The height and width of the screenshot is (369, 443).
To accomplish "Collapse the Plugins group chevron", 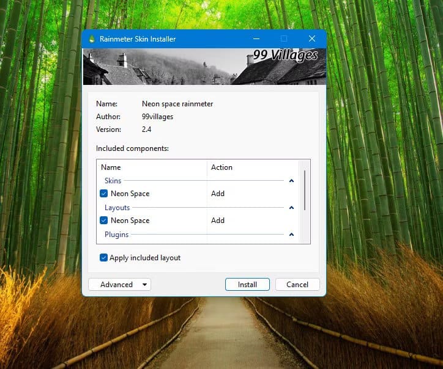I will coord(291,235).
